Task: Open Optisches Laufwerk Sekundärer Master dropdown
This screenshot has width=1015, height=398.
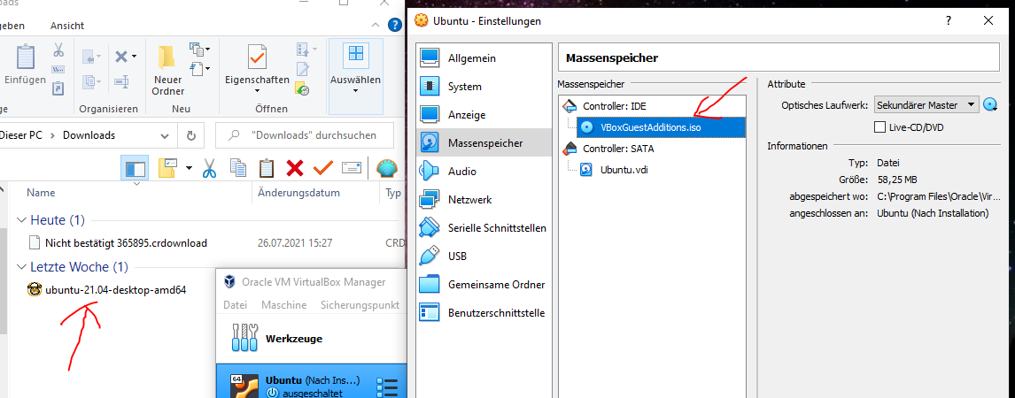Action: pos(927,104)
